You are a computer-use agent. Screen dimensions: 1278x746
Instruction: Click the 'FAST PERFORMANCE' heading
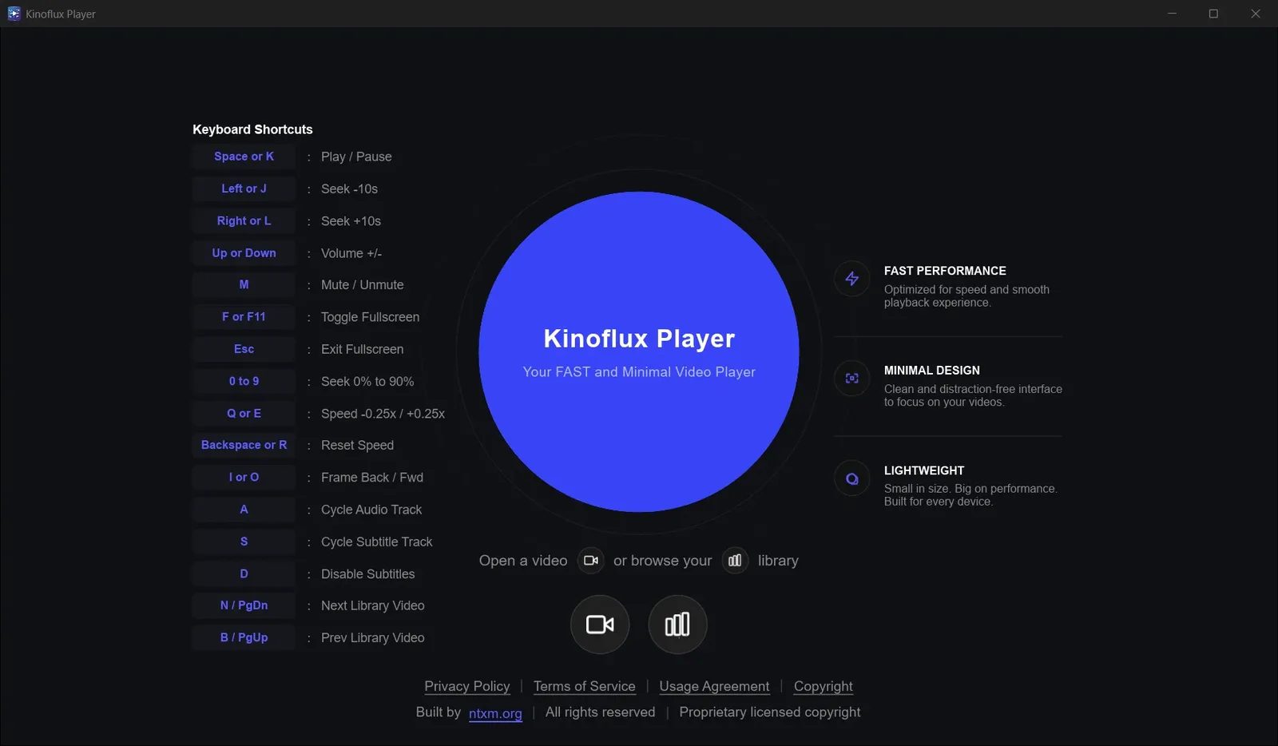point(945,271)
